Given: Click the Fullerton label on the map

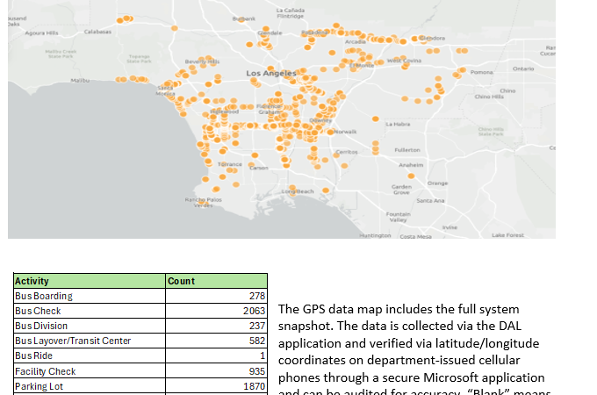Looking at the screenshot, I should click(406, 150).
